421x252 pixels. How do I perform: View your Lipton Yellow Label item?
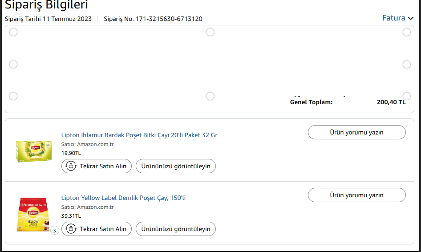[x=176, y=229]
